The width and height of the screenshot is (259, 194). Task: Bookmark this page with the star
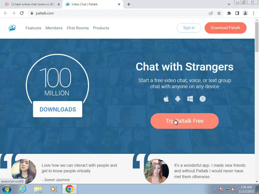tap(219, 13)
